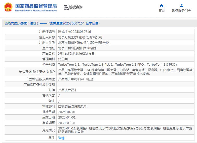Click the 产品储存条件及有效期 label
197x143 pixels.
pos(39,84)
